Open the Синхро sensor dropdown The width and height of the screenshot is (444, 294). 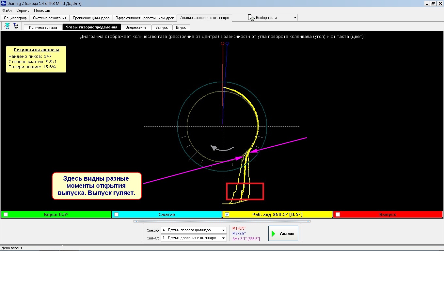coord(223,230)
